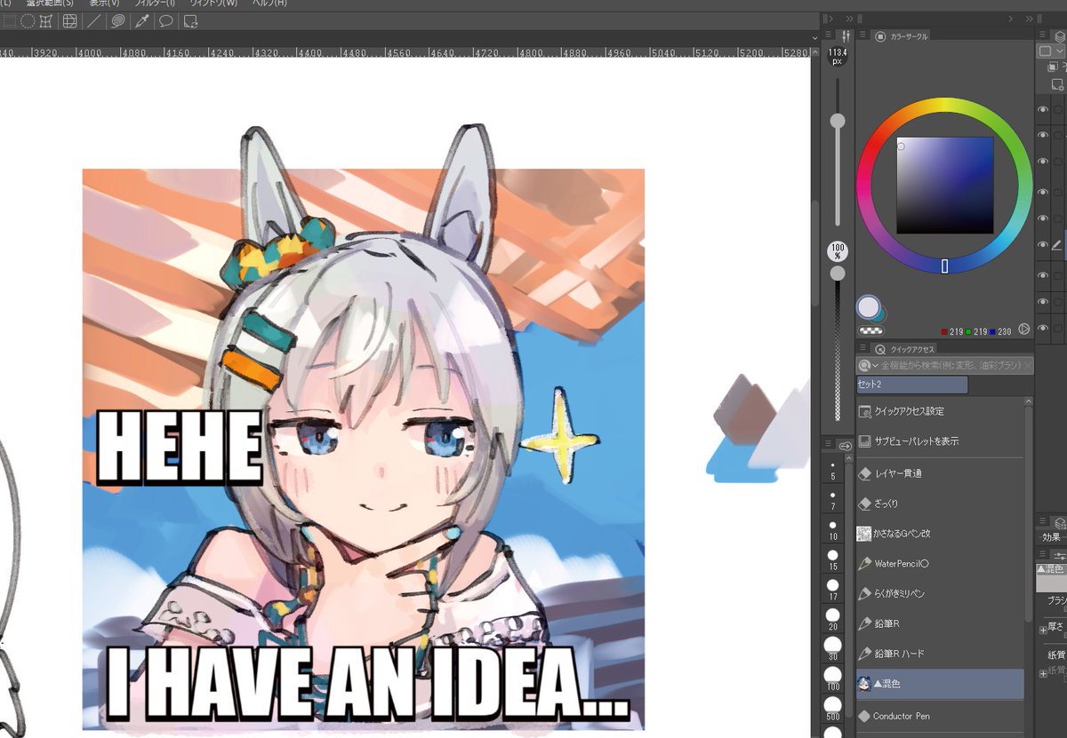Click the link icon above the brush size presets
This screenshot has width=1067, height=738.
click(846, 446)
